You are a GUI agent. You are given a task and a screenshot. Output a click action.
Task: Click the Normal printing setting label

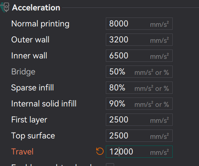[x=40, y=24]
